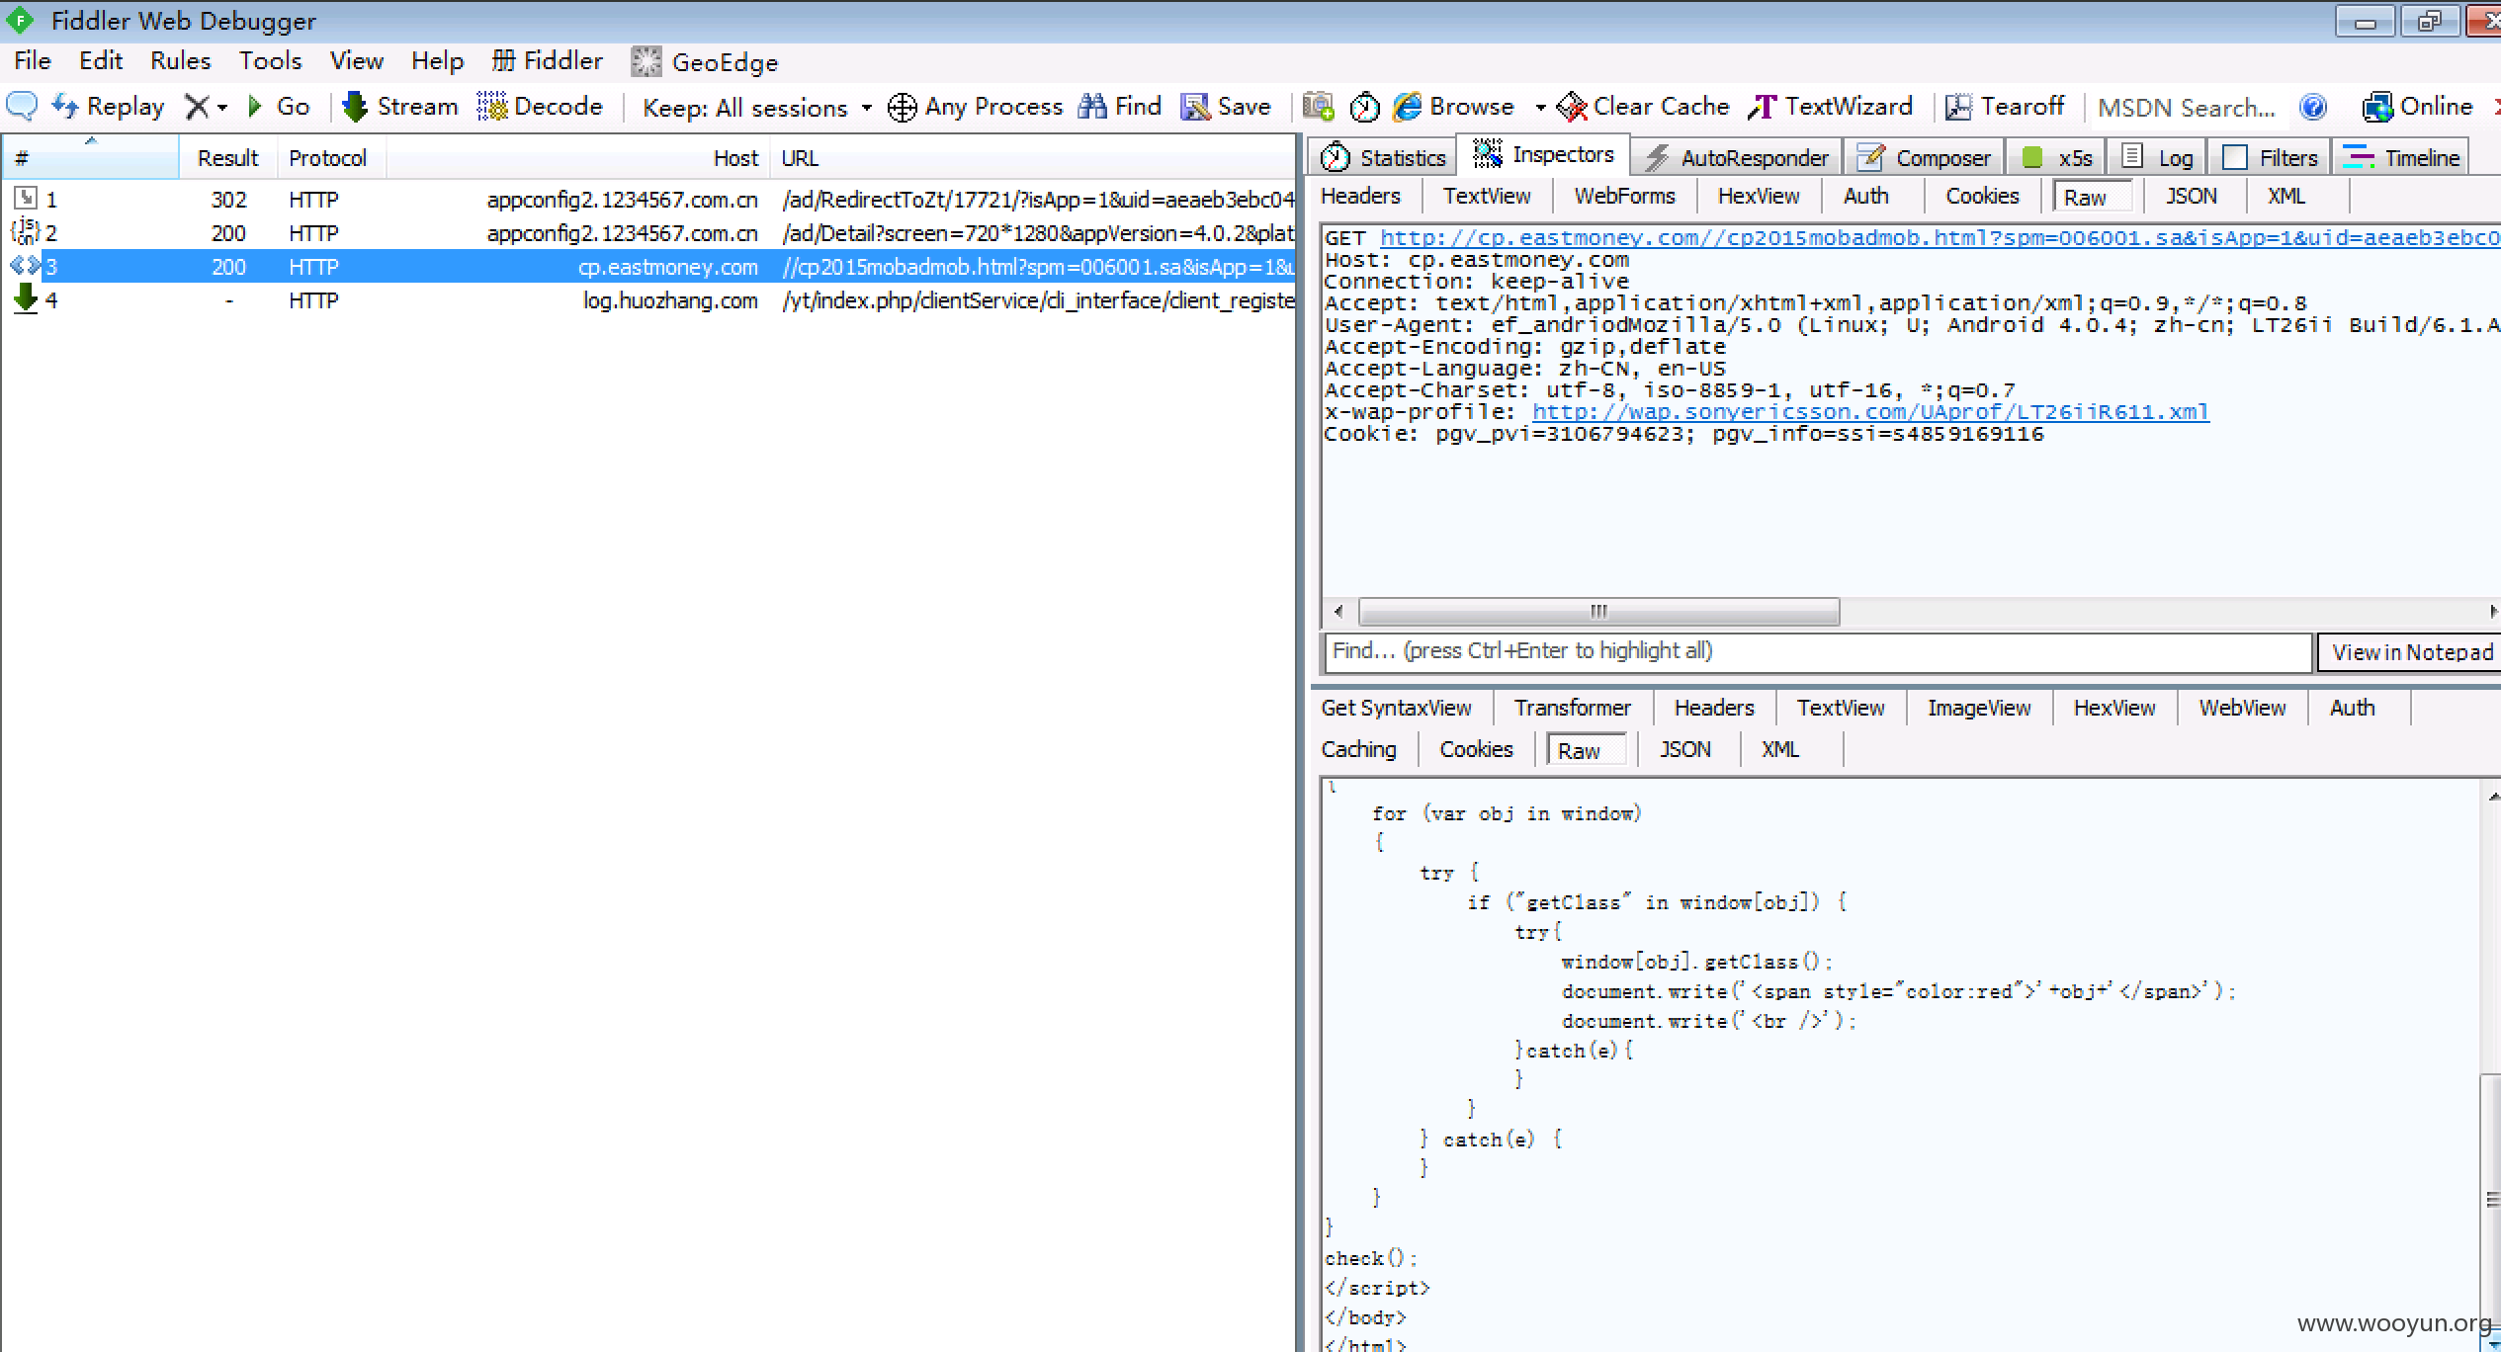Open the Help menu
This screenshot has width=2501, height=1352.
(x=437, y=60)
